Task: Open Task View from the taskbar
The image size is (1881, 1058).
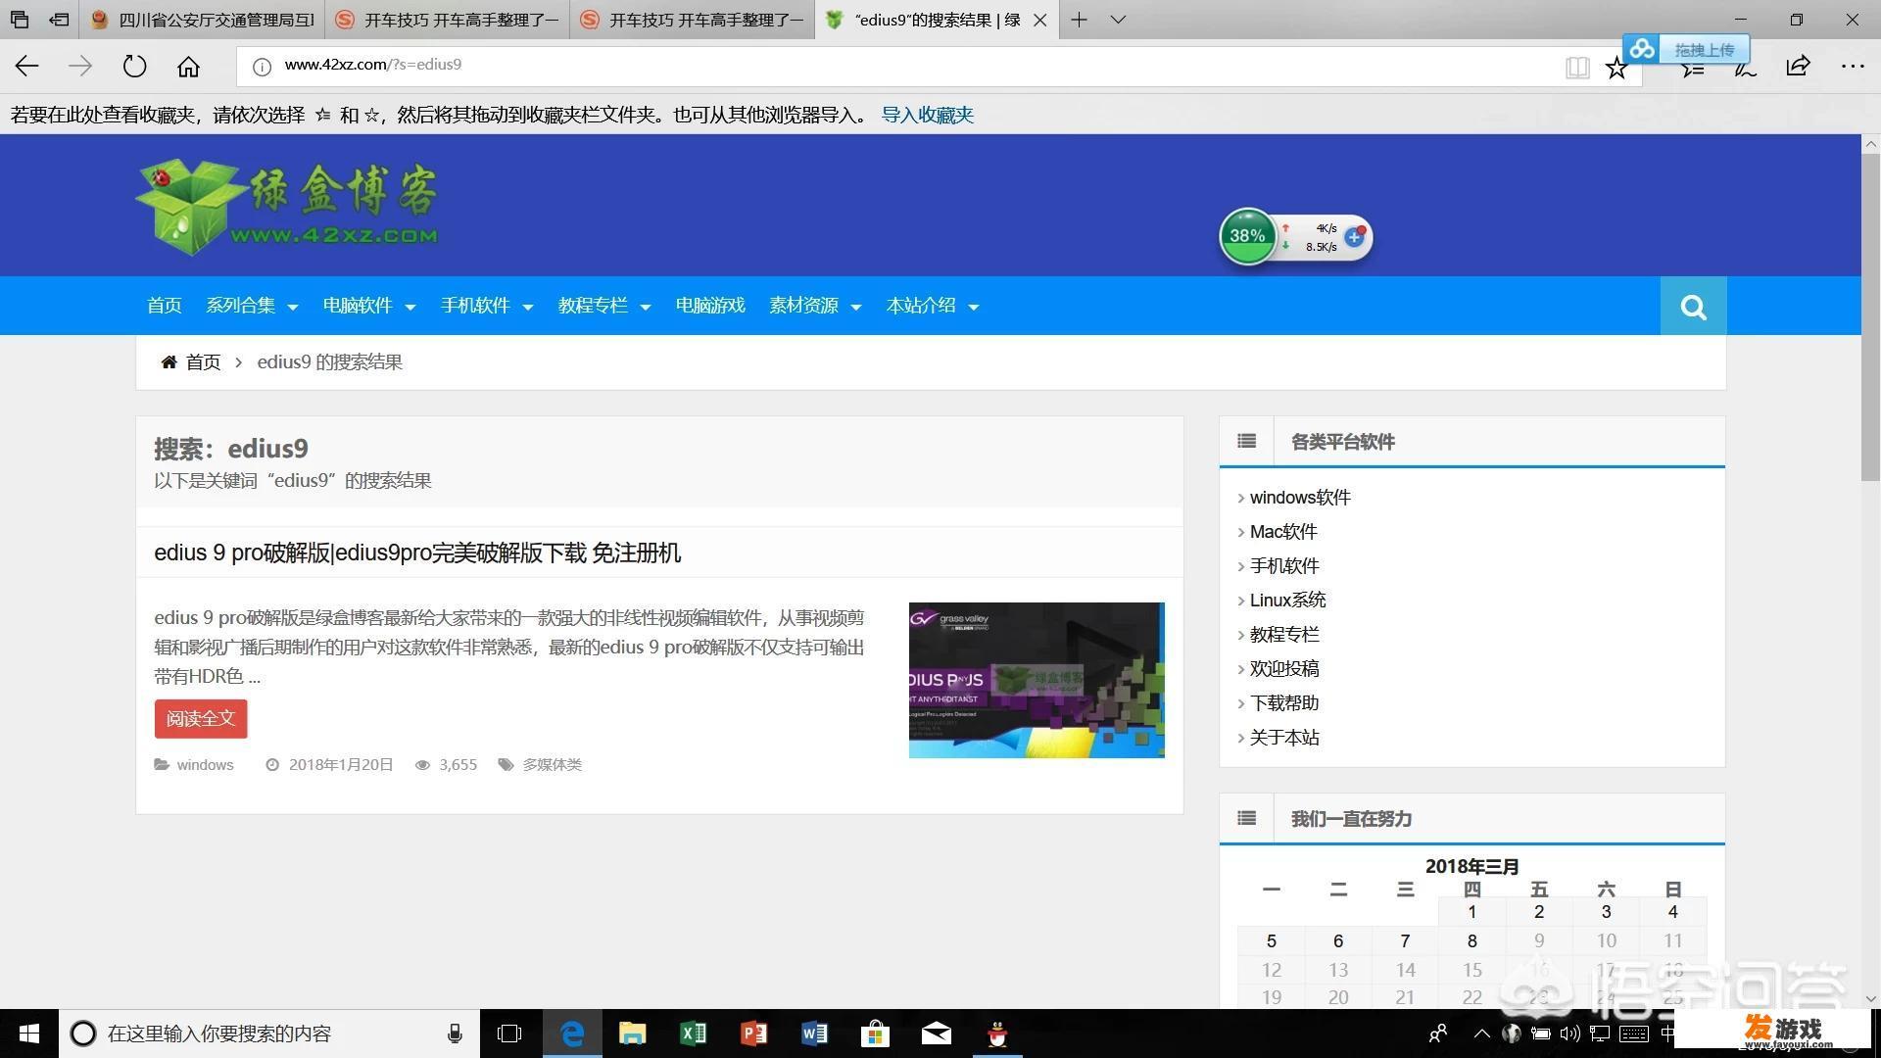Action: [x=509, y=1034]
